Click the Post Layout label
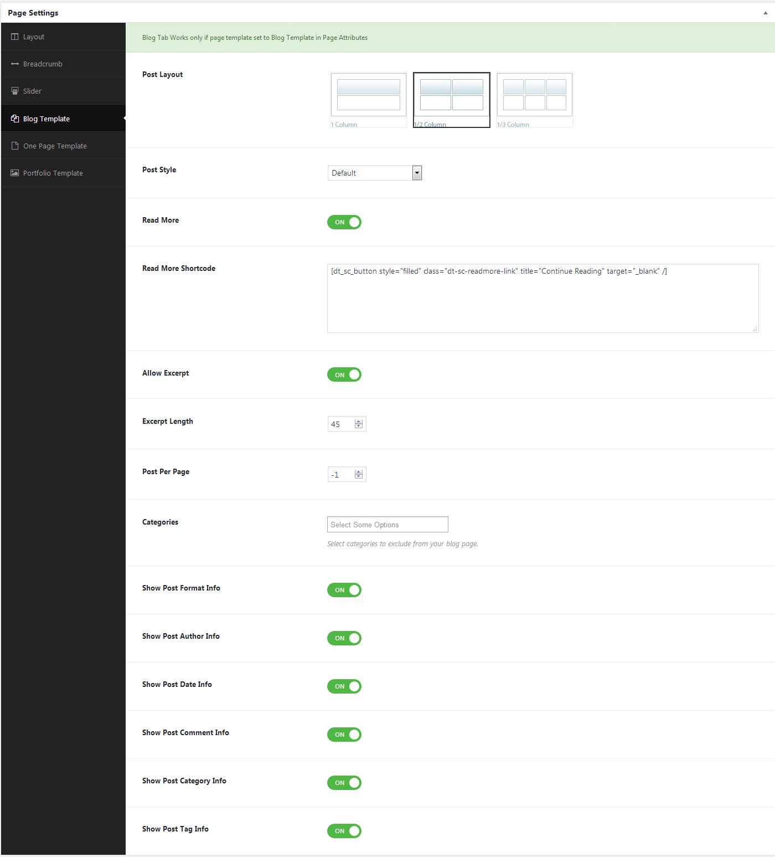The width and height of the screenshot is (775, 857). click(162, 74)
